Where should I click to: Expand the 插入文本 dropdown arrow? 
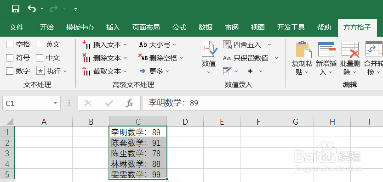point(125,45)
